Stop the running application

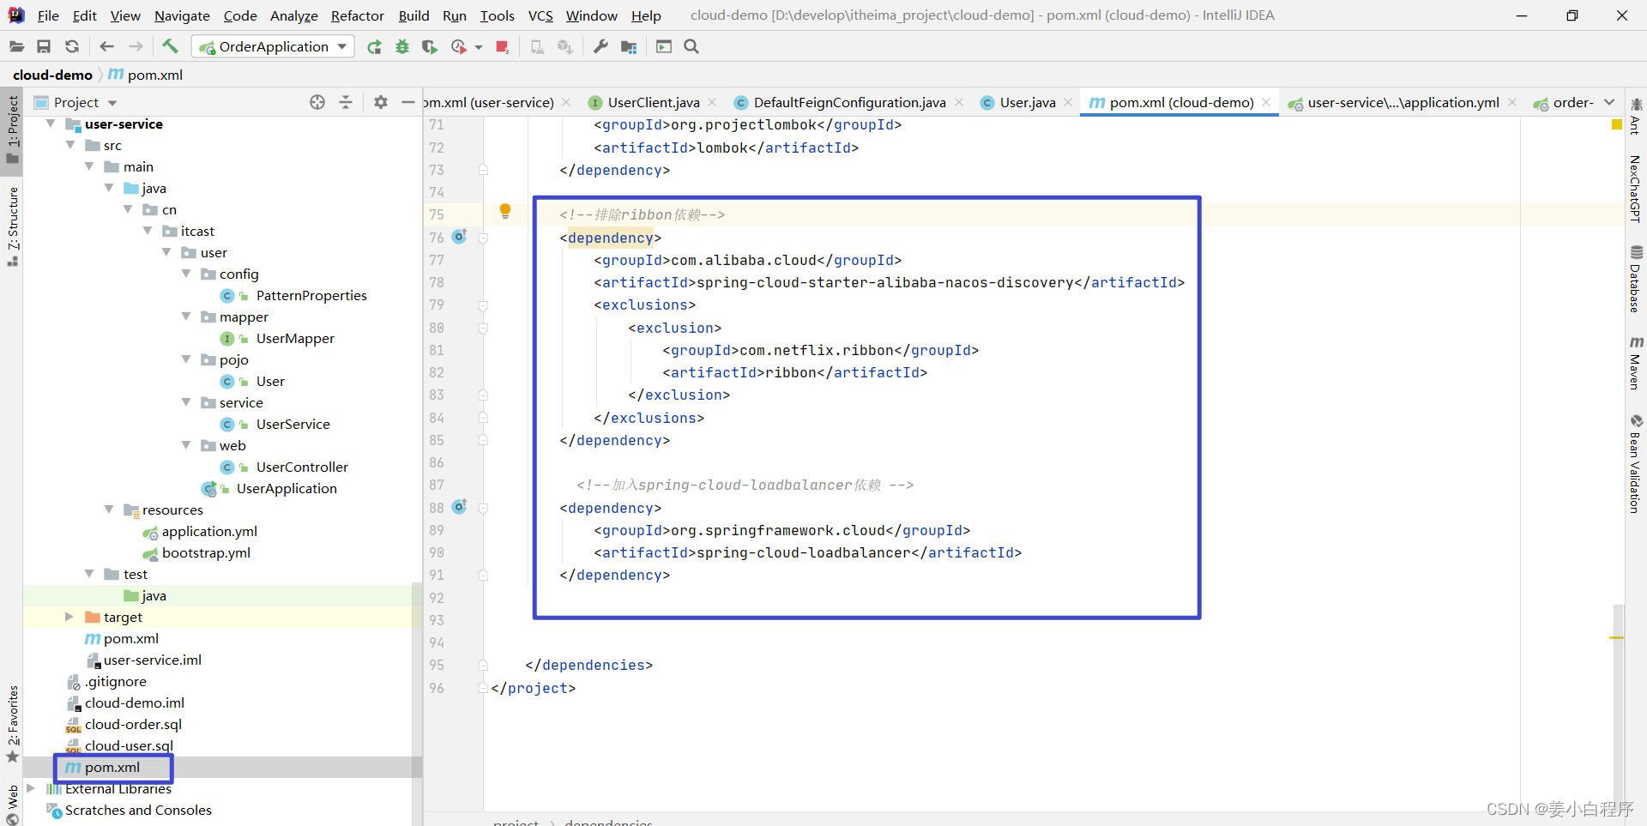tap(502, 46)
